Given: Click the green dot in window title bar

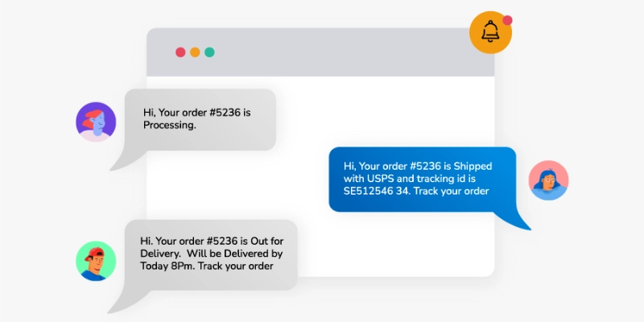Looking at the screenshot, I should click(209, 52).
